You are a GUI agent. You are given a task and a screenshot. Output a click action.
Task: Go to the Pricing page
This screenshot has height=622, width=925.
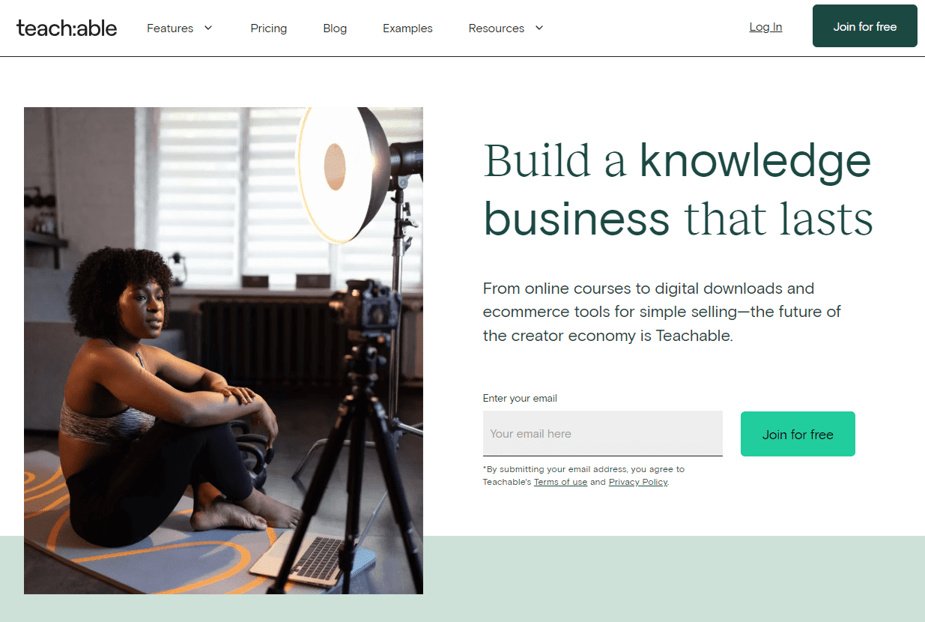coord(269,28)
